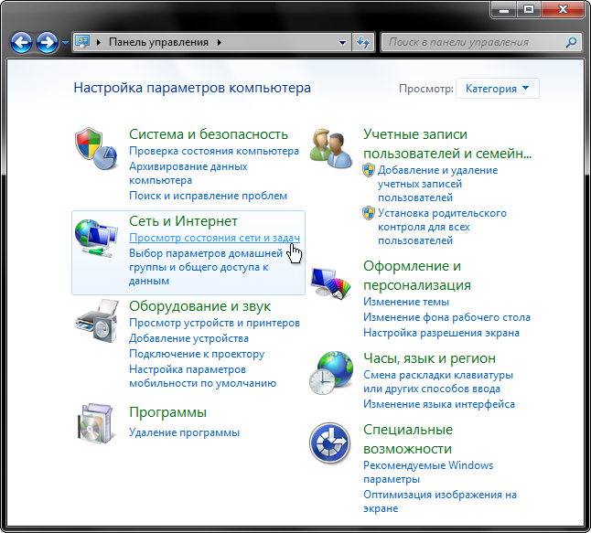The width and height of the screenshot is (591, 533).
Task: Click the Refresh button in address bar
Action: [x=363, y=42]
